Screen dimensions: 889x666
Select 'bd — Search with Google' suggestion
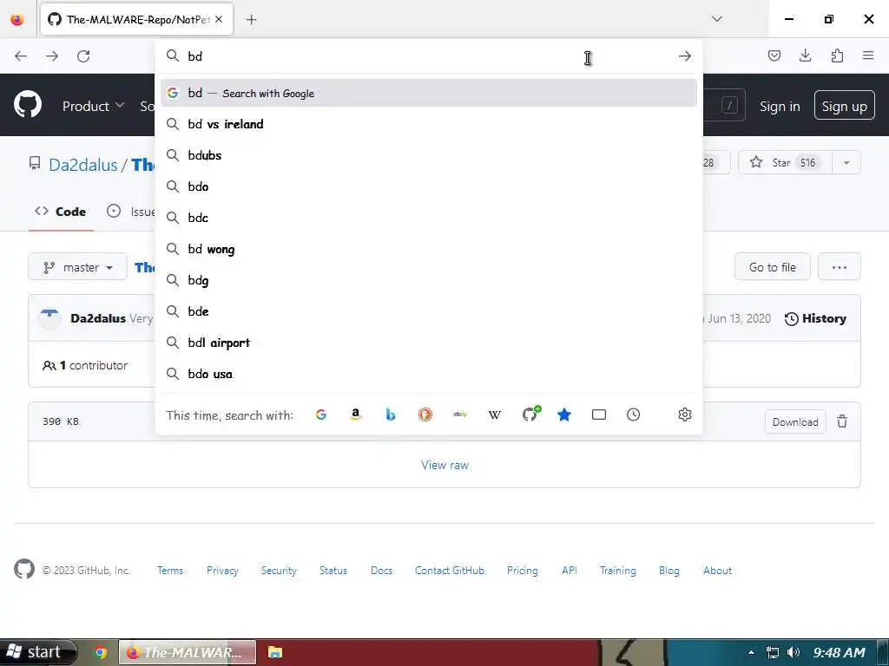429,93
